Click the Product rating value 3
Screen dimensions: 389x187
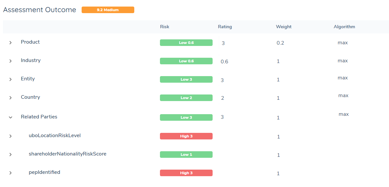(223, 43)
